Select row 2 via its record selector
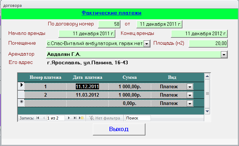 click(x=21, y=95)
